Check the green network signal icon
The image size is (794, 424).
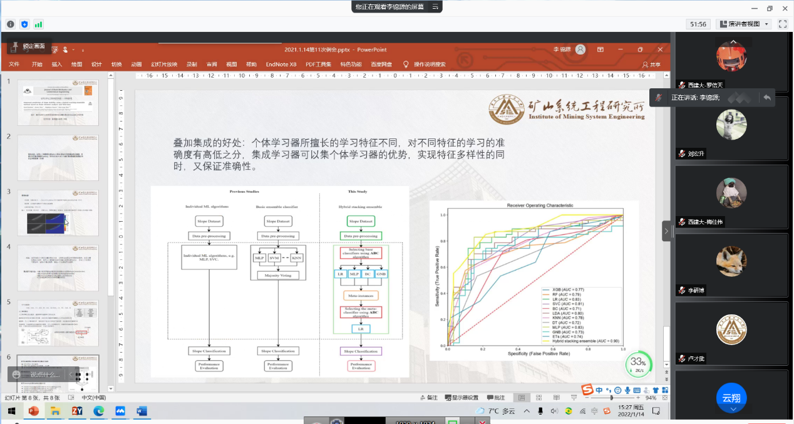click(39, 24)
